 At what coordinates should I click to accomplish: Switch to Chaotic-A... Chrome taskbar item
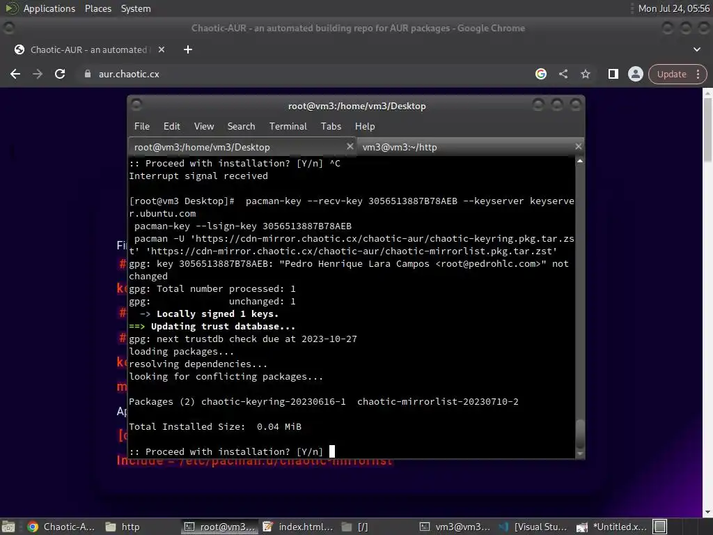[x=61, y=527]
